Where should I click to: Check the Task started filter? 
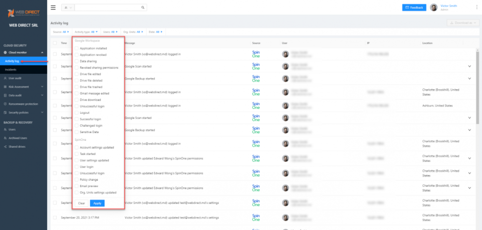coord(77,154)
